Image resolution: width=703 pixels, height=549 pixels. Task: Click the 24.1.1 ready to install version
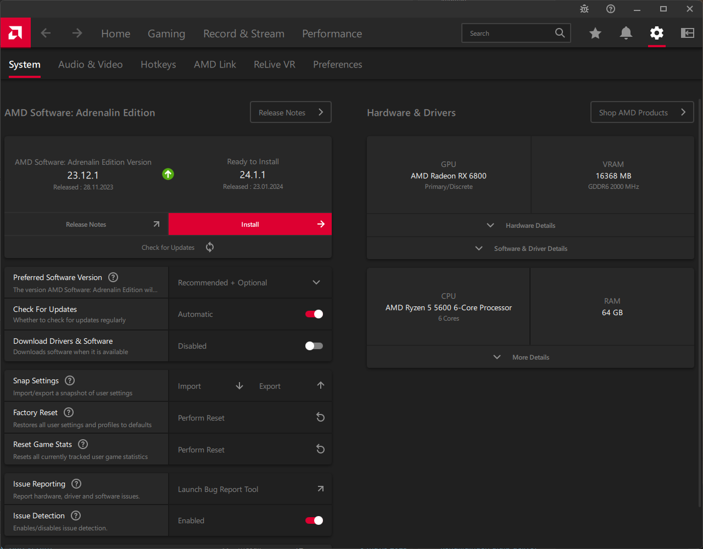click(253, 175)
